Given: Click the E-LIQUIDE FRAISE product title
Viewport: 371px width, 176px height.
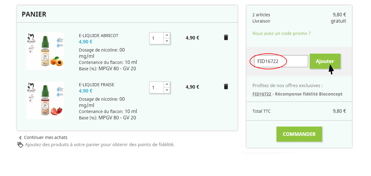Looking at the screenshot, I should point(96,85).
